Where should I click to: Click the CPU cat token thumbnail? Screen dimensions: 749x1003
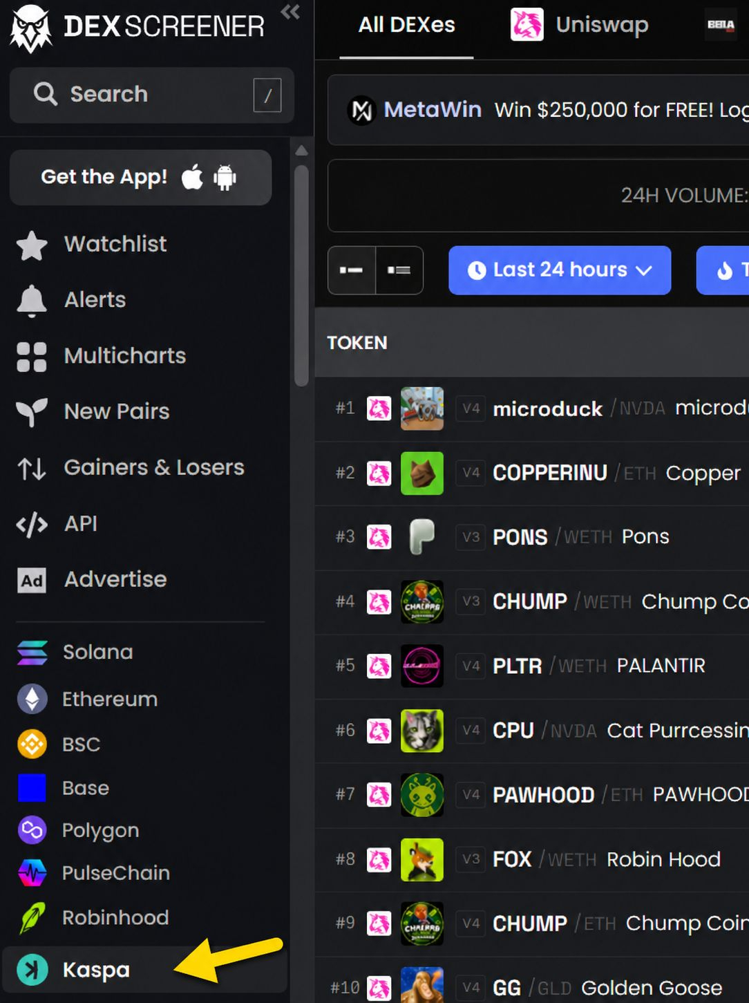(422, 731)
